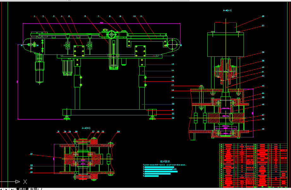291x190 pixels.
Task: Select part callout number 13
Action: [x=173, y=64]
